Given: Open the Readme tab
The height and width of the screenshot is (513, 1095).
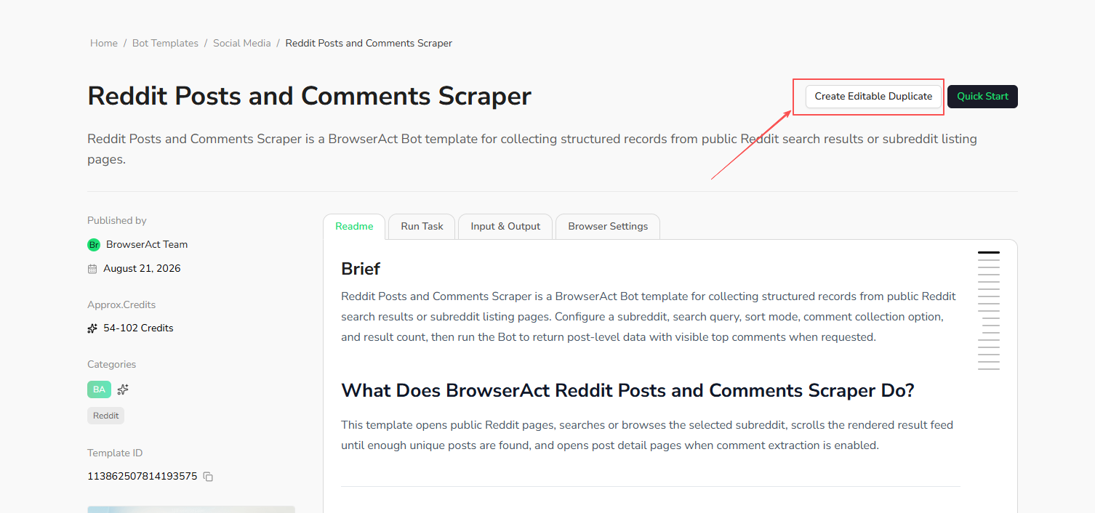Looking at the screenshot, I should click(354, 227).
